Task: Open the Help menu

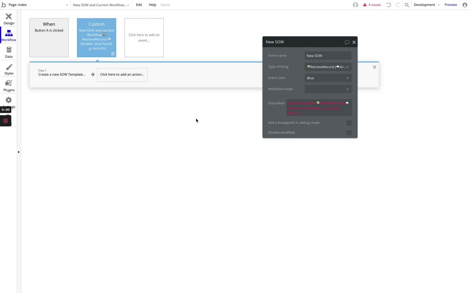Action: (x=152, y=5)
